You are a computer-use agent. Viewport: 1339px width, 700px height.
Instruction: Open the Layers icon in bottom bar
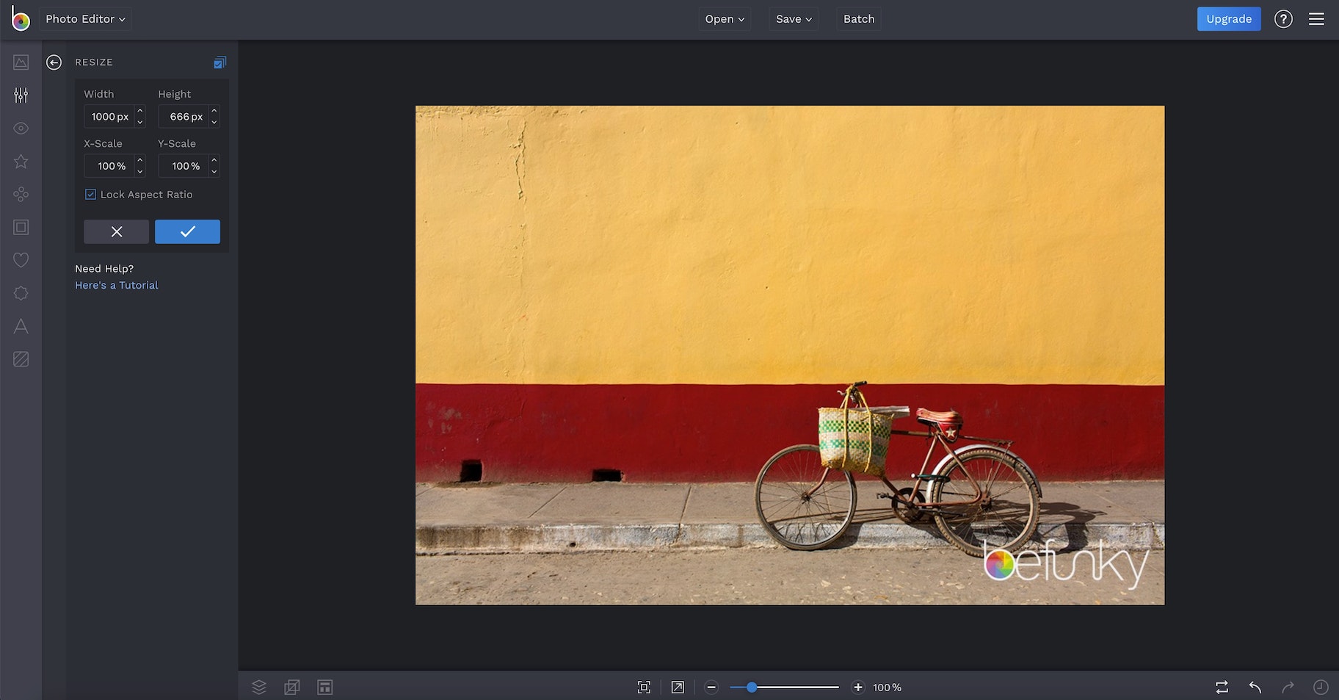(259, 687)
